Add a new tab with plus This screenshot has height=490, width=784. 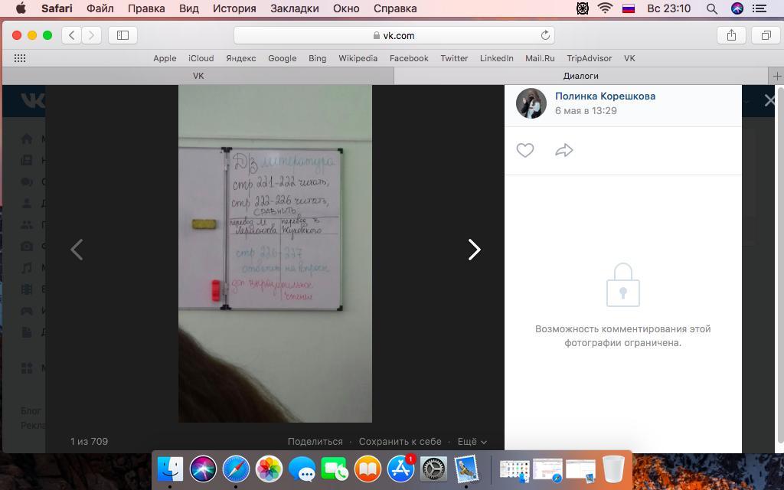(776, 76)
